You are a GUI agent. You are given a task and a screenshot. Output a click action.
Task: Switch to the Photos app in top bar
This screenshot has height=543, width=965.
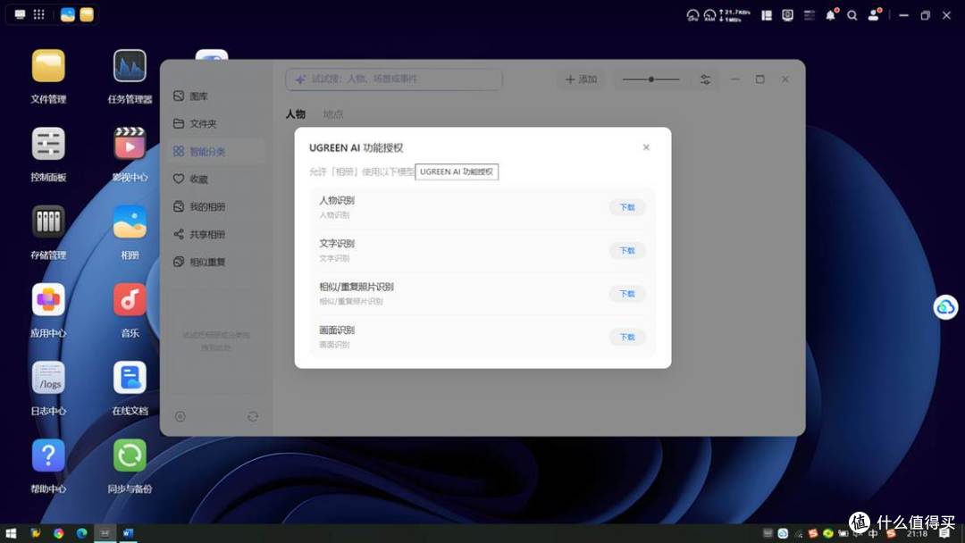click(x=68, y=14)
